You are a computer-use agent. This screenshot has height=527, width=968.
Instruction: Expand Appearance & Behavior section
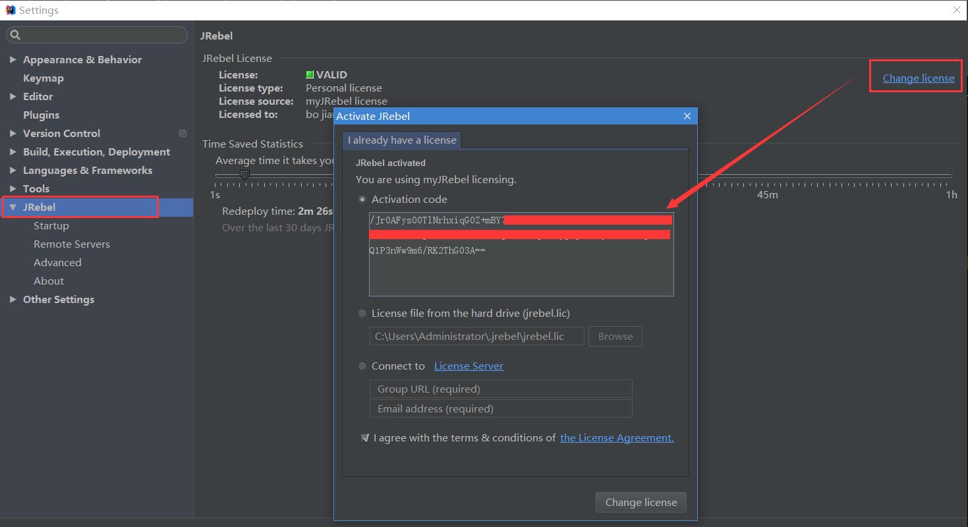coord(13,59)
